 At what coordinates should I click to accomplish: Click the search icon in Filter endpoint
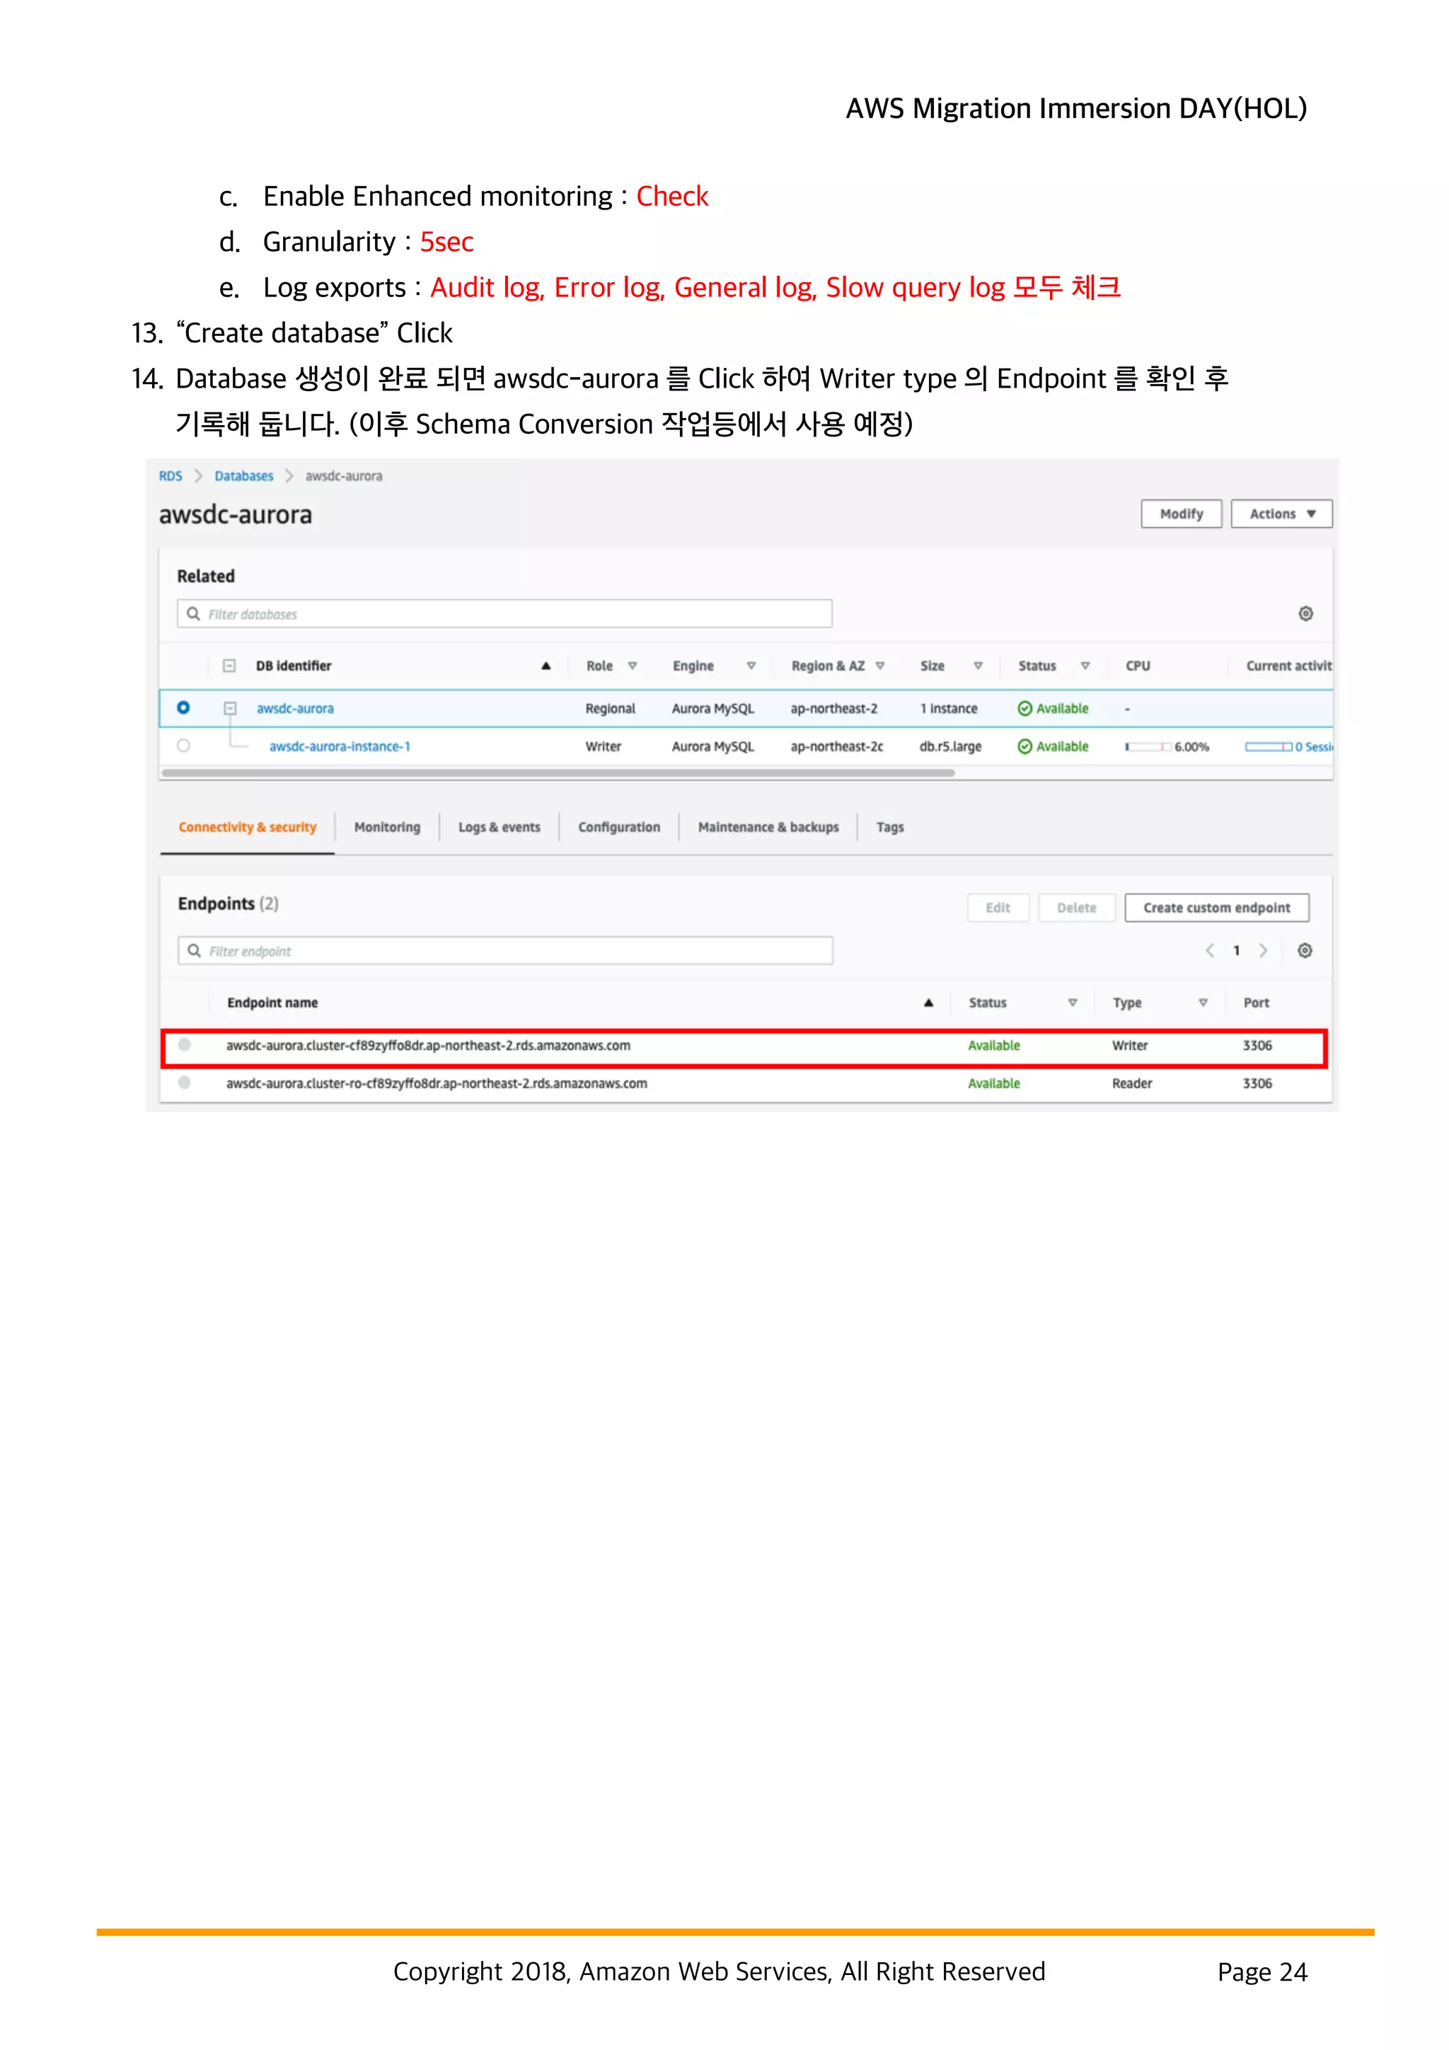[194, 950]
